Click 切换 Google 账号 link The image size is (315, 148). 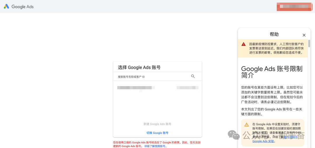click(157, 133)
